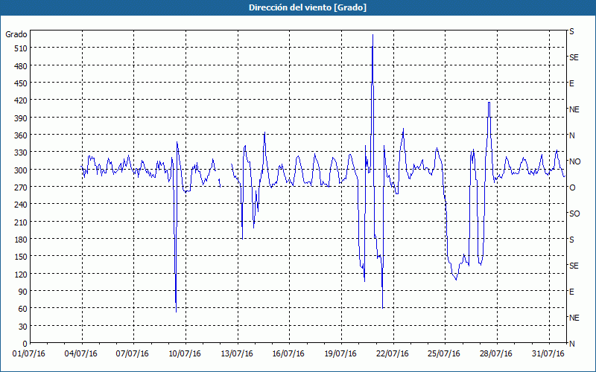Click the 270 degree tick label

click(22, 187)
